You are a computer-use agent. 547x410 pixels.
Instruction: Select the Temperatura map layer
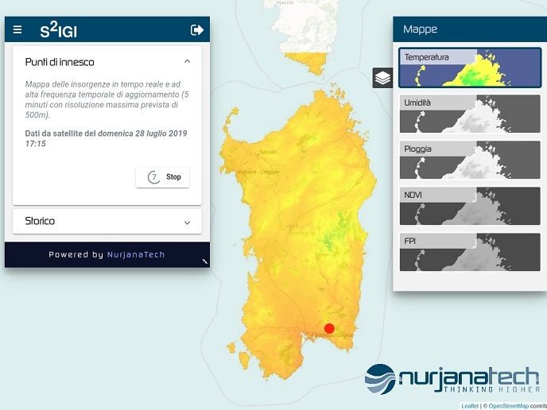coord(469,68)
